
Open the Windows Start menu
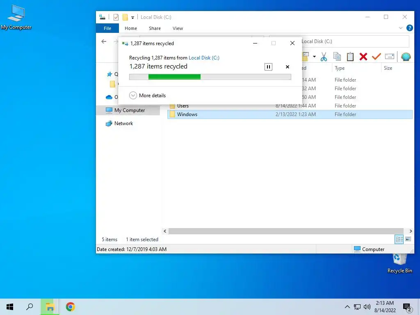click(10, 307)
